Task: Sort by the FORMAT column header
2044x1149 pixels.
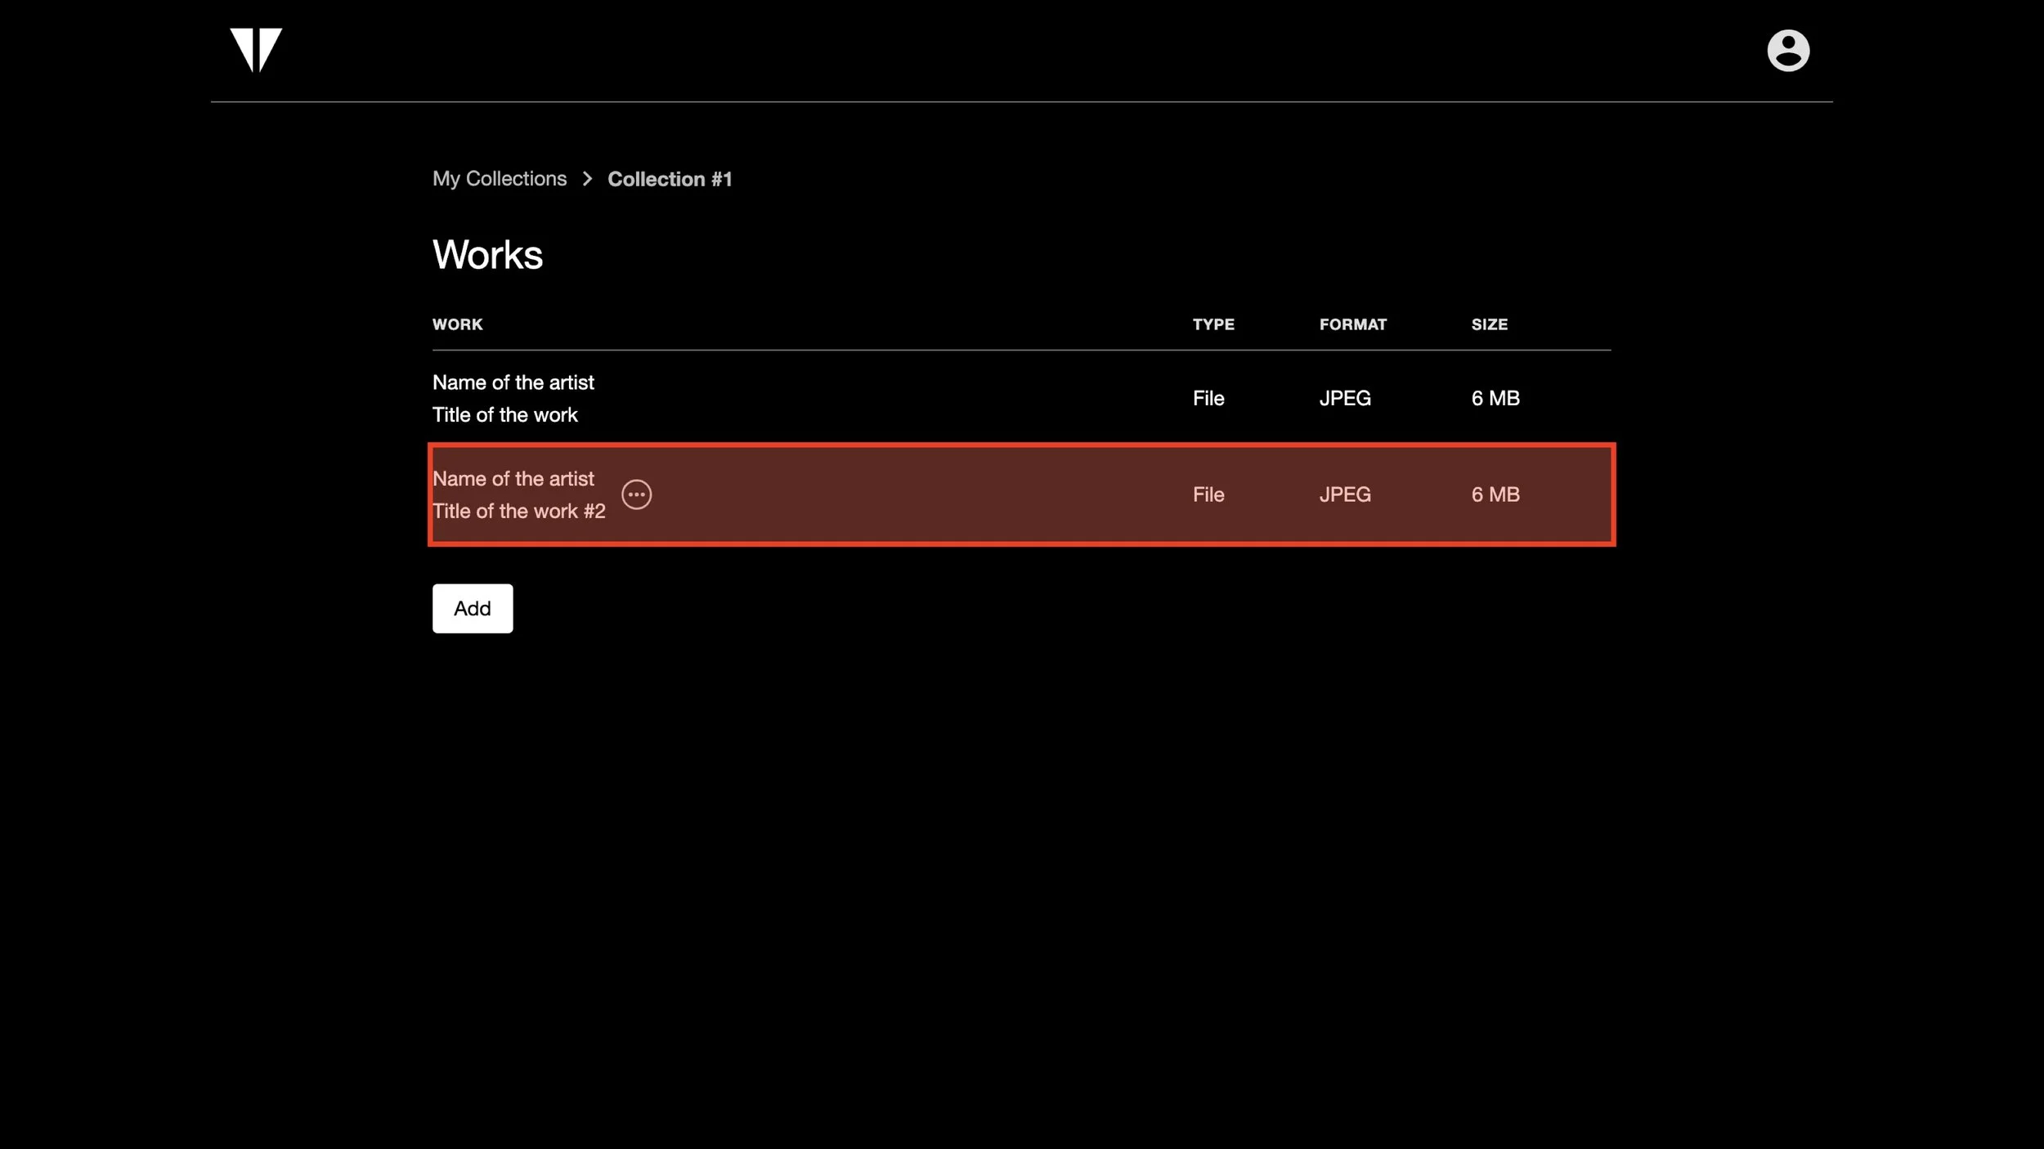Action: (1352, 324)
